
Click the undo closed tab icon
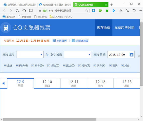pyautogui.click(x=134, y=11)
